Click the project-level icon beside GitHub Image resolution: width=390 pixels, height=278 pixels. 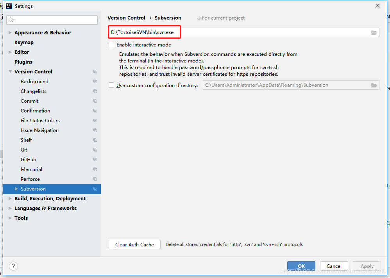(95, 159)
